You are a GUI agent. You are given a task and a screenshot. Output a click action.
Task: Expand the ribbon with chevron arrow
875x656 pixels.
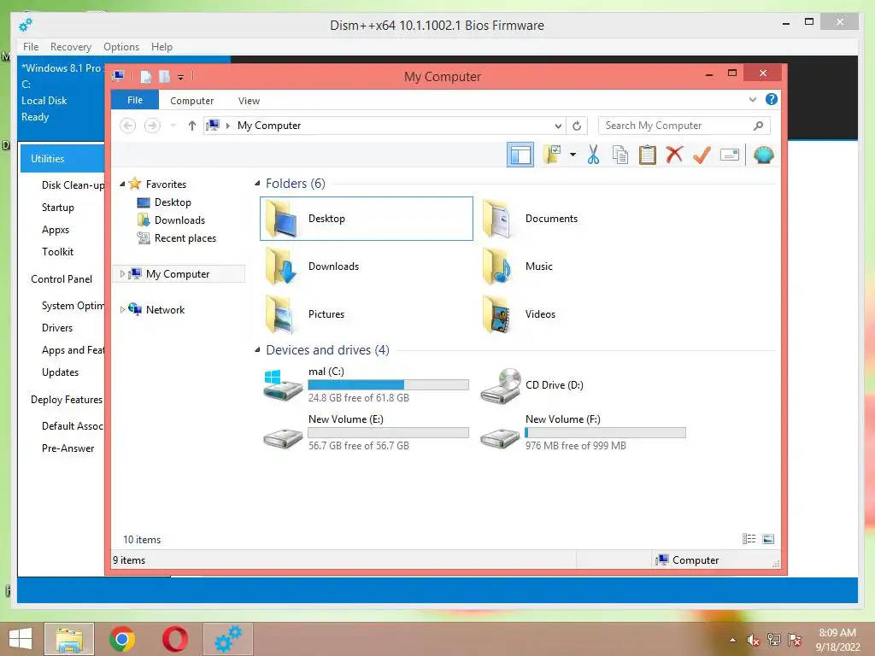tap(752, 99)
